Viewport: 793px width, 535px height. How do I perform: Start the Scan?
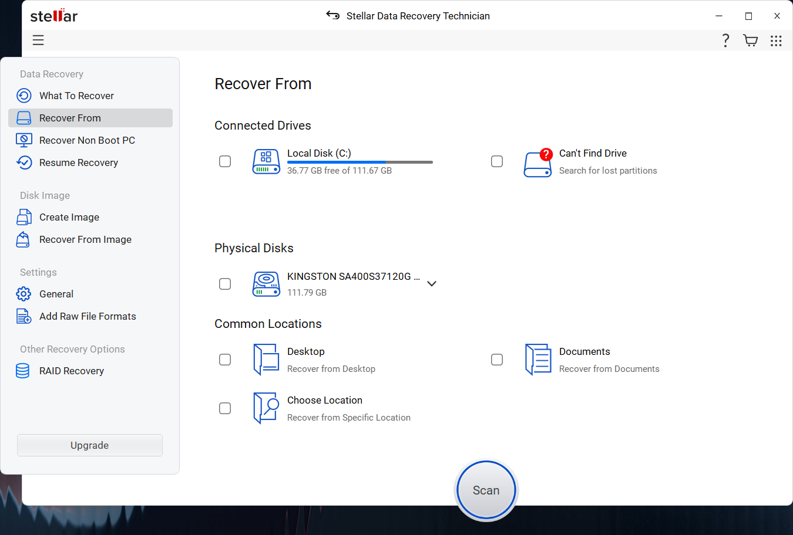(486, 490)
